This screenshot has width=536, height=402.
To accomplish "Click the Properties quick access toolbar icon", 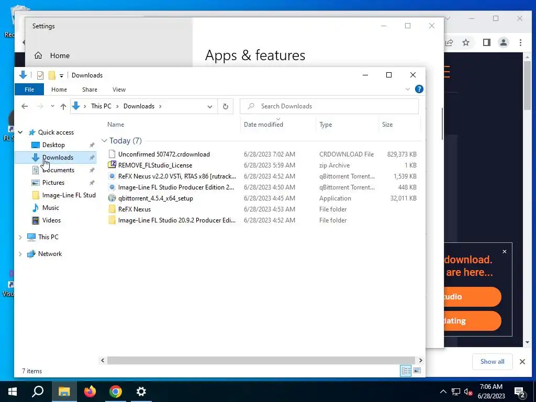I will pos(40,75).
